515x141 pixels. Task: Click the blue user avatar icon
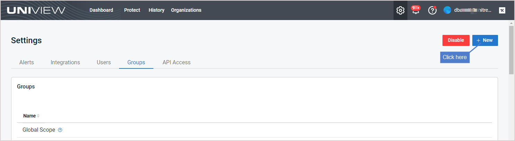pyautogui.click(x=447, y=10)
